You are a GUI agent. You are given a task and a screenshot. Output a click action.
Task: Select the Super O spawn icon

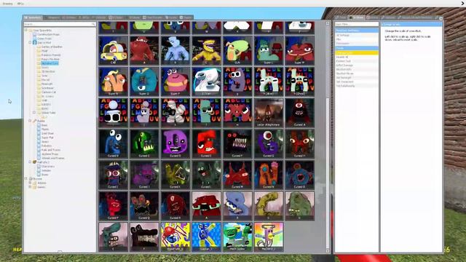tap(144, 82)
